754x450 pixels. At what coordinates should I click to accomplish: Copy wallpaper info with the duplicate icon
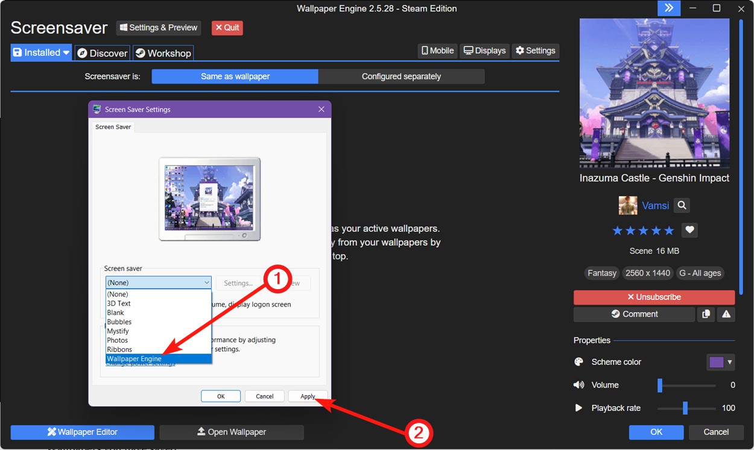(706, 314)
